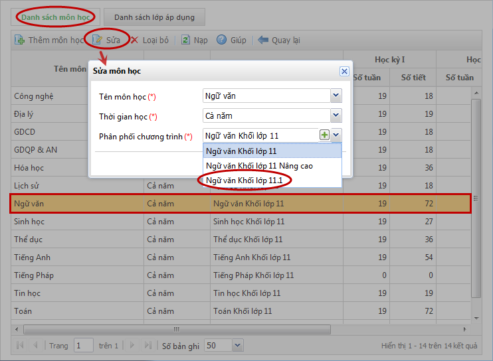The height and width of the screenshot is (361, 493).
Task: Close the Sửa môn học dialog
Action: pos(344,71)
